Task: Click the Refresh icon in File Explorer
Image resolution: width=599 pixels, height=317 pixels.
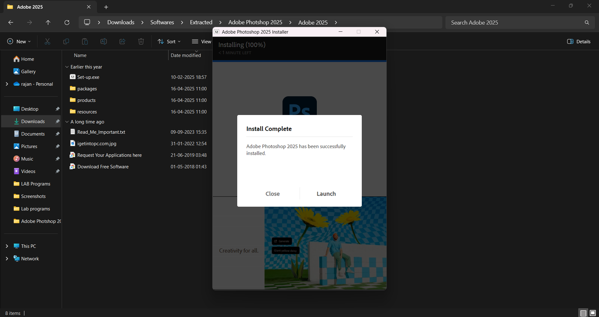Action: click(x=67, y=22)
